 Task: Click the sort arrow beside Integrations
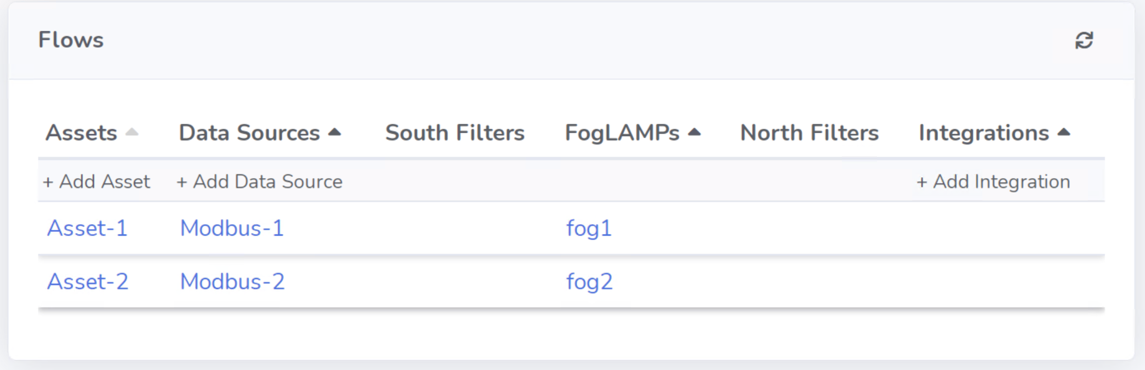pos(1064,132)
